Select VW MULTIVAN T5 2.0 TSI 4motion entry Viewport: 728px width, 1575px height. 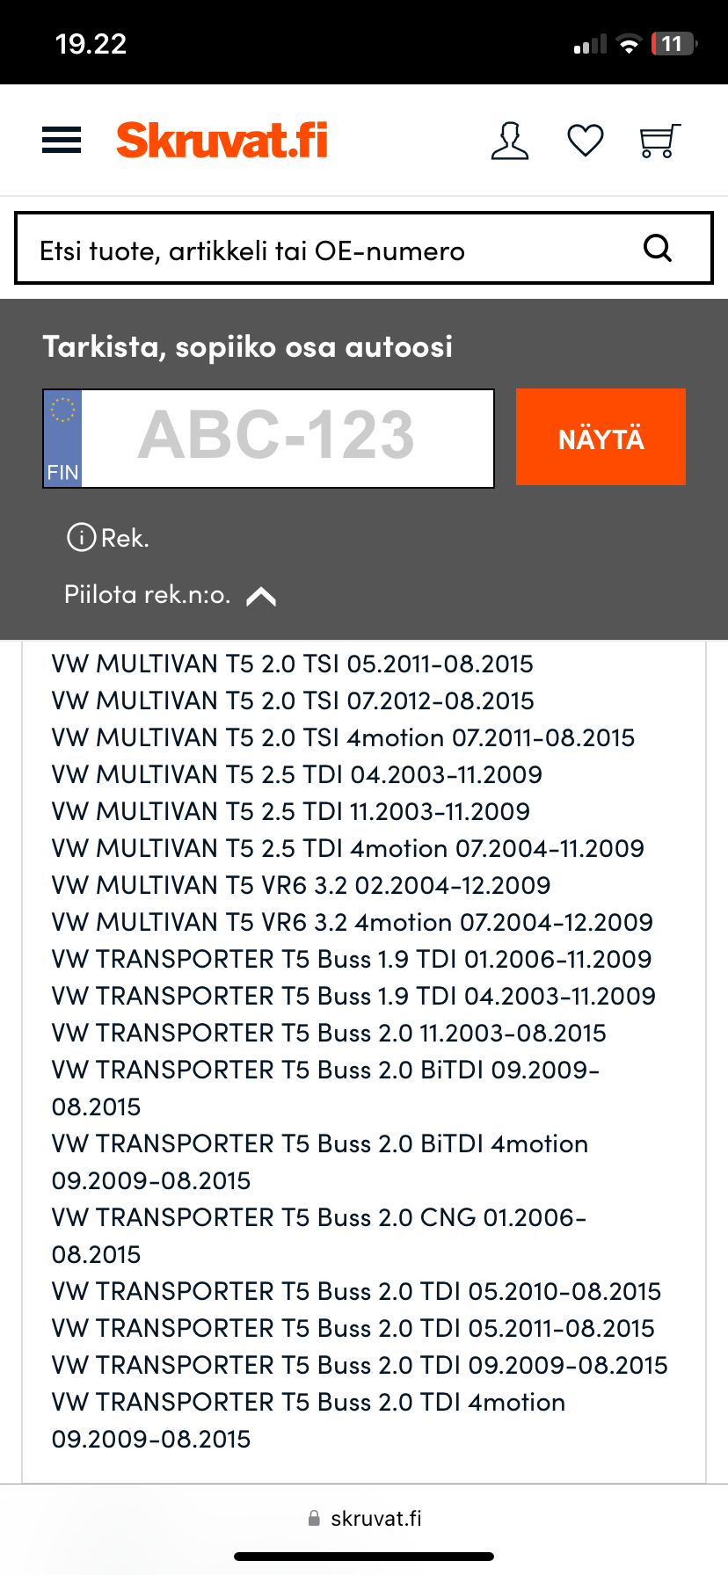pyautogui.click(x=343, y=737)
